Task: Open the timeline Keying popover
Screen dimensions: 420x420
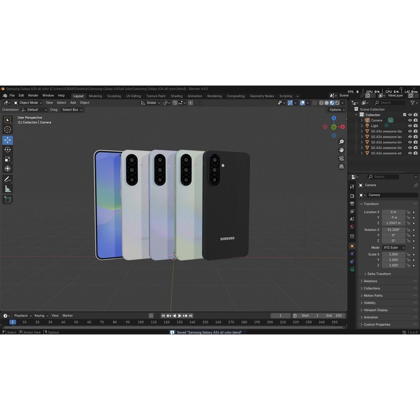Action: (x=41, y=316)
